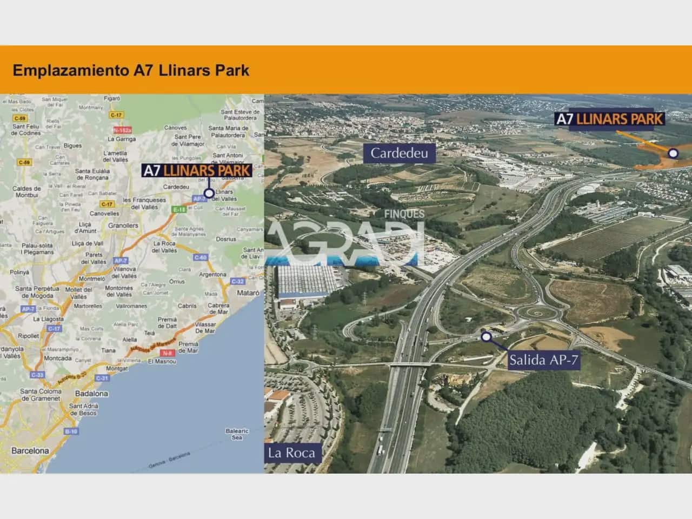This screenshot has width=692, height=519.
Task: Select the Emplazamiento A7 Llinars Park title
Action: [131, 70]
